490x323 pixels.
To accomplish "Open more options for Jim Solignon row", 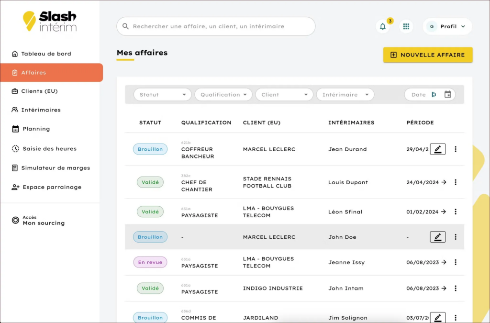I will (456, 317).
